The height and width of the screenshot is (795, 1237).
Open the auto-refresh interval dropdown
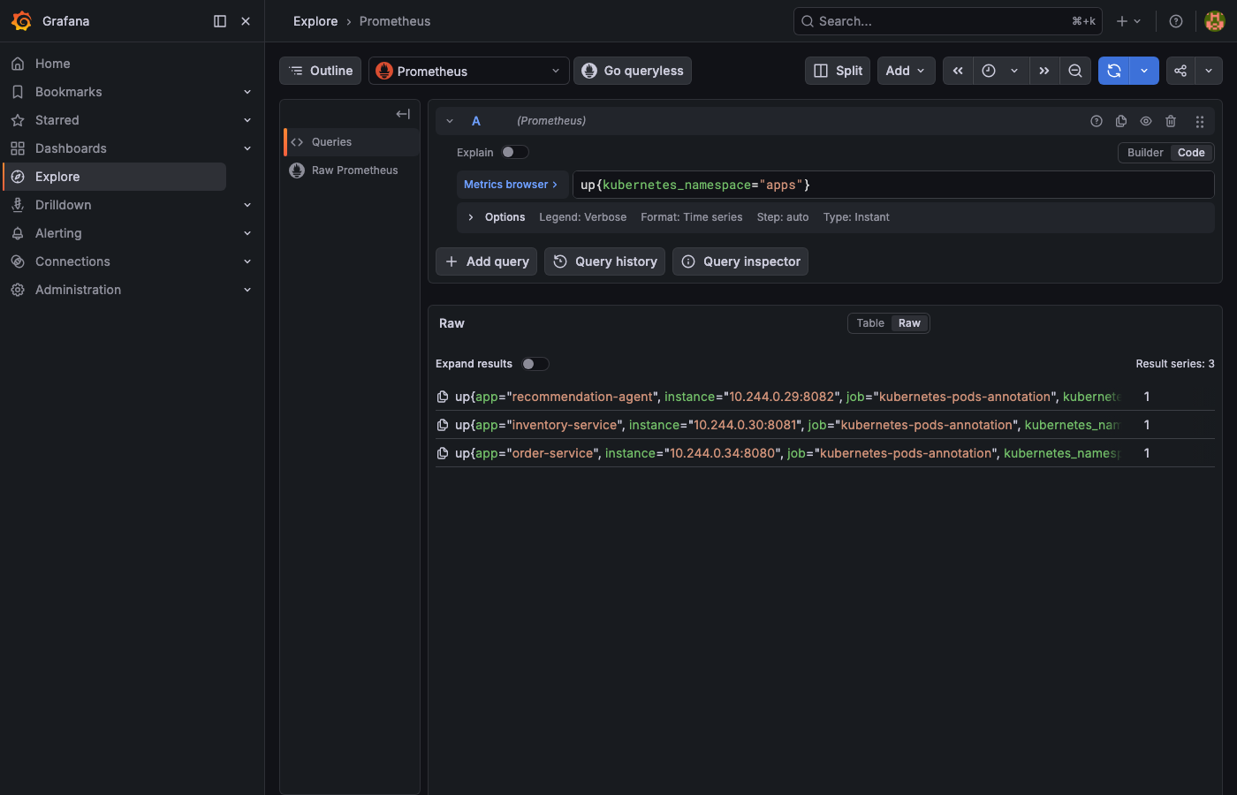[x=1144, y=71]
